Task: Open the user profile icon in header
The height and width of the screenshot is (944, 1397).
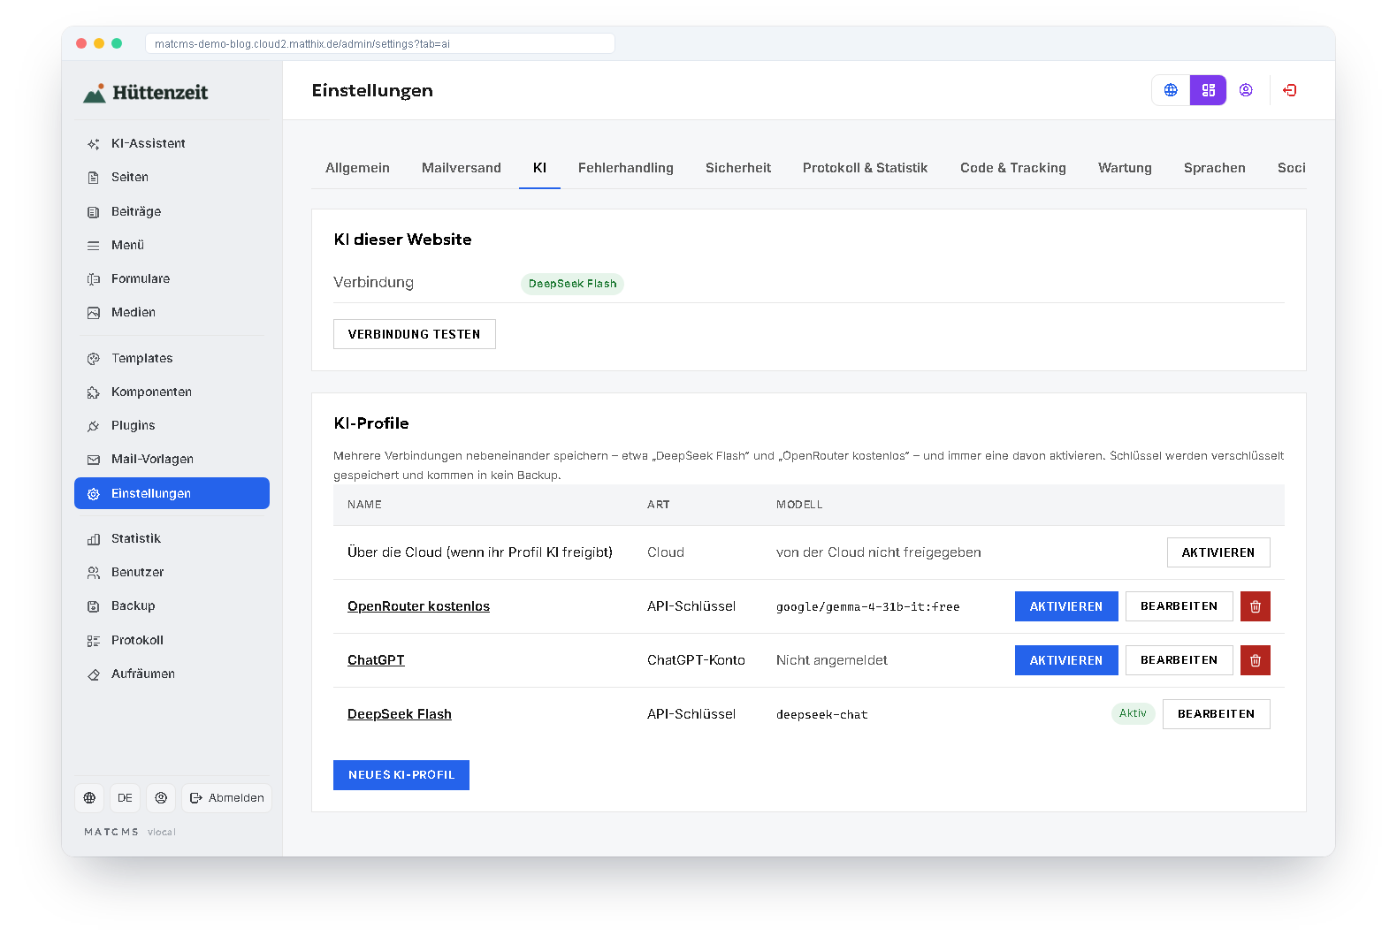Action: pos(1246,90)
